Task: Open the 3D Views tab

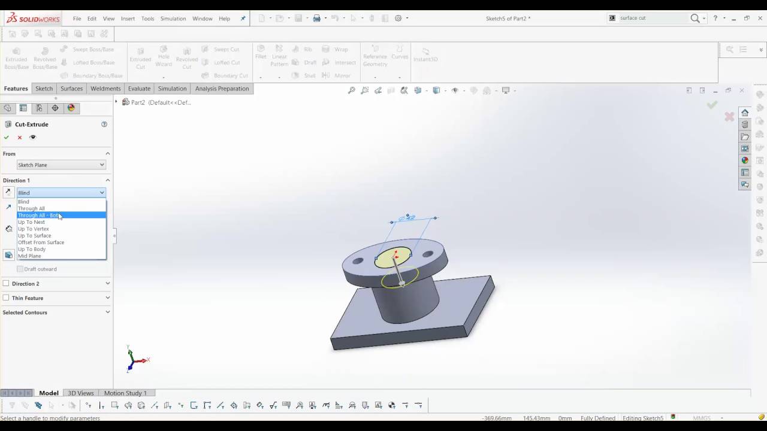Action: tap(80, 393)
